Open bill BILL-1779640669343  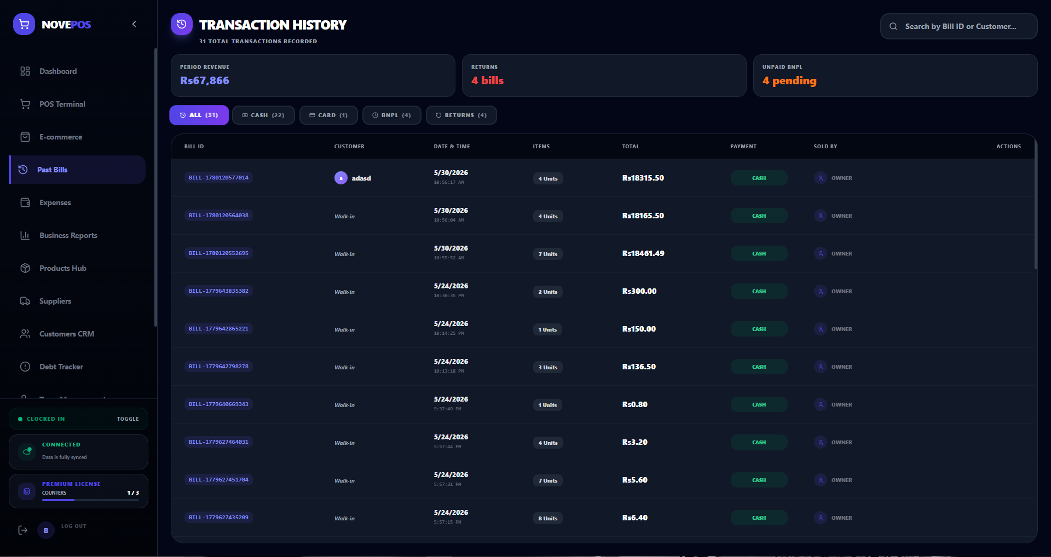tap(218, 404)
